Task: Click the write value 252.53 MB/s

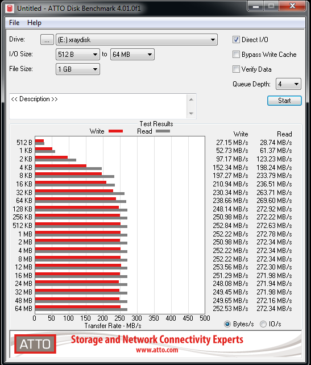Action: click(x=230, y=309)
